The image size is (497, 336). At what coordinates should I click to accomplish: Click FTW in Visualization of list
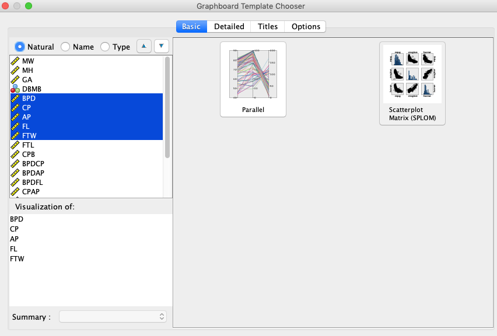[x=17, y=258]
